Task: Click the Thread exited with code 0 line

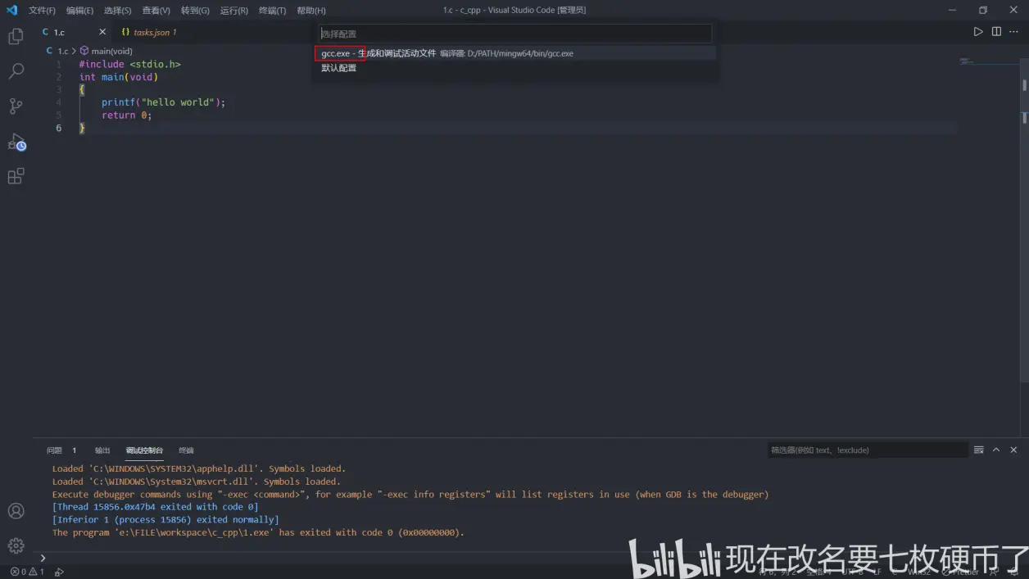Action: [156, 507]
